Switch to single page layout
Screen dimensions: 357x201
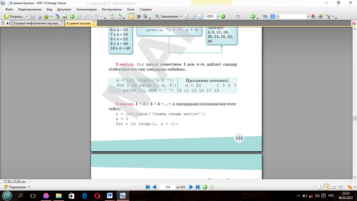tap(319, 187)
